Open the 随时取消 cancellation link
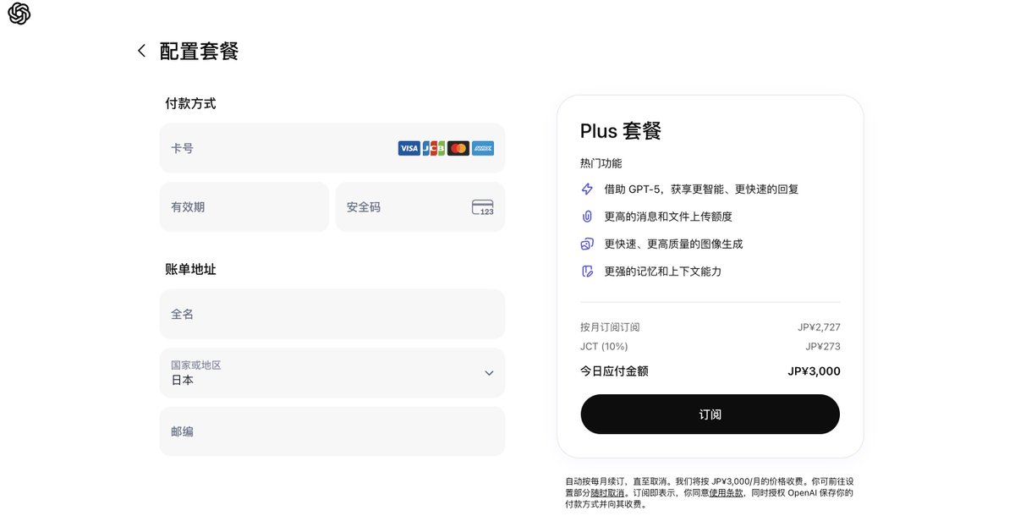 pyautogui.click(x=606, y=491)
